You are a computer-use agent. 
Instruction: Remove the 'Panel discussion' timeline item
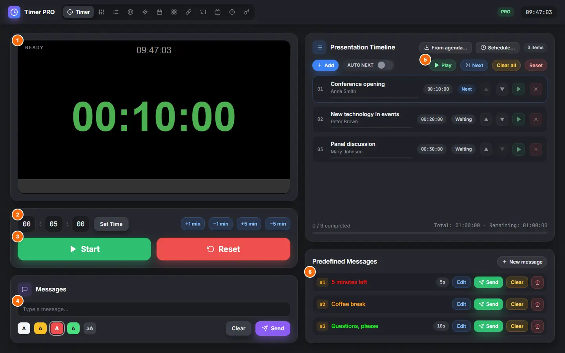coord(536,149)
